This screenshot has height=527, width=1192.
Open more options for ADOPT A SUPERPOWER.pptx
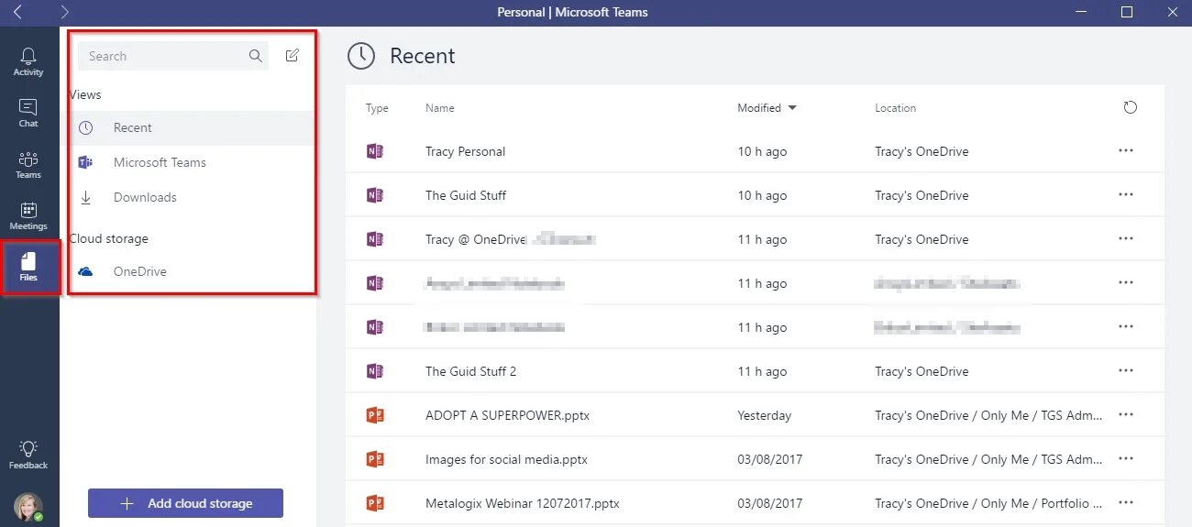(1126, 415)
